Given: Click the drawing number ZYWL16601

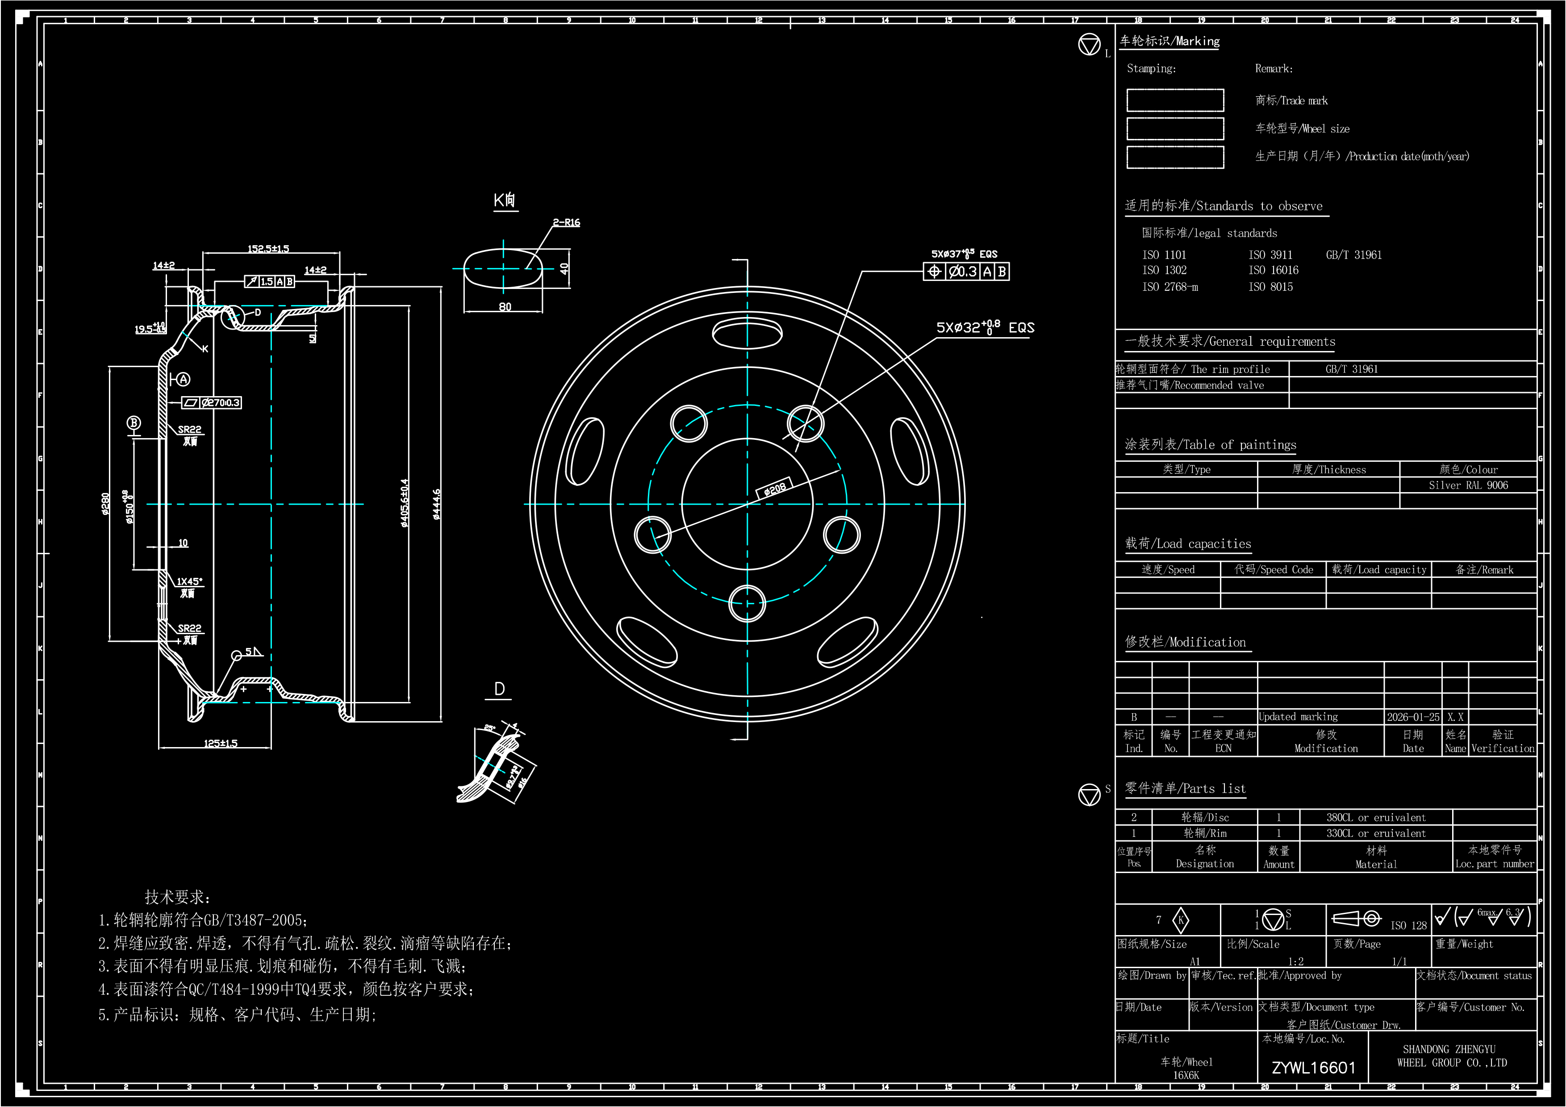Looking at the screenshot, I should point(1313,1067).
